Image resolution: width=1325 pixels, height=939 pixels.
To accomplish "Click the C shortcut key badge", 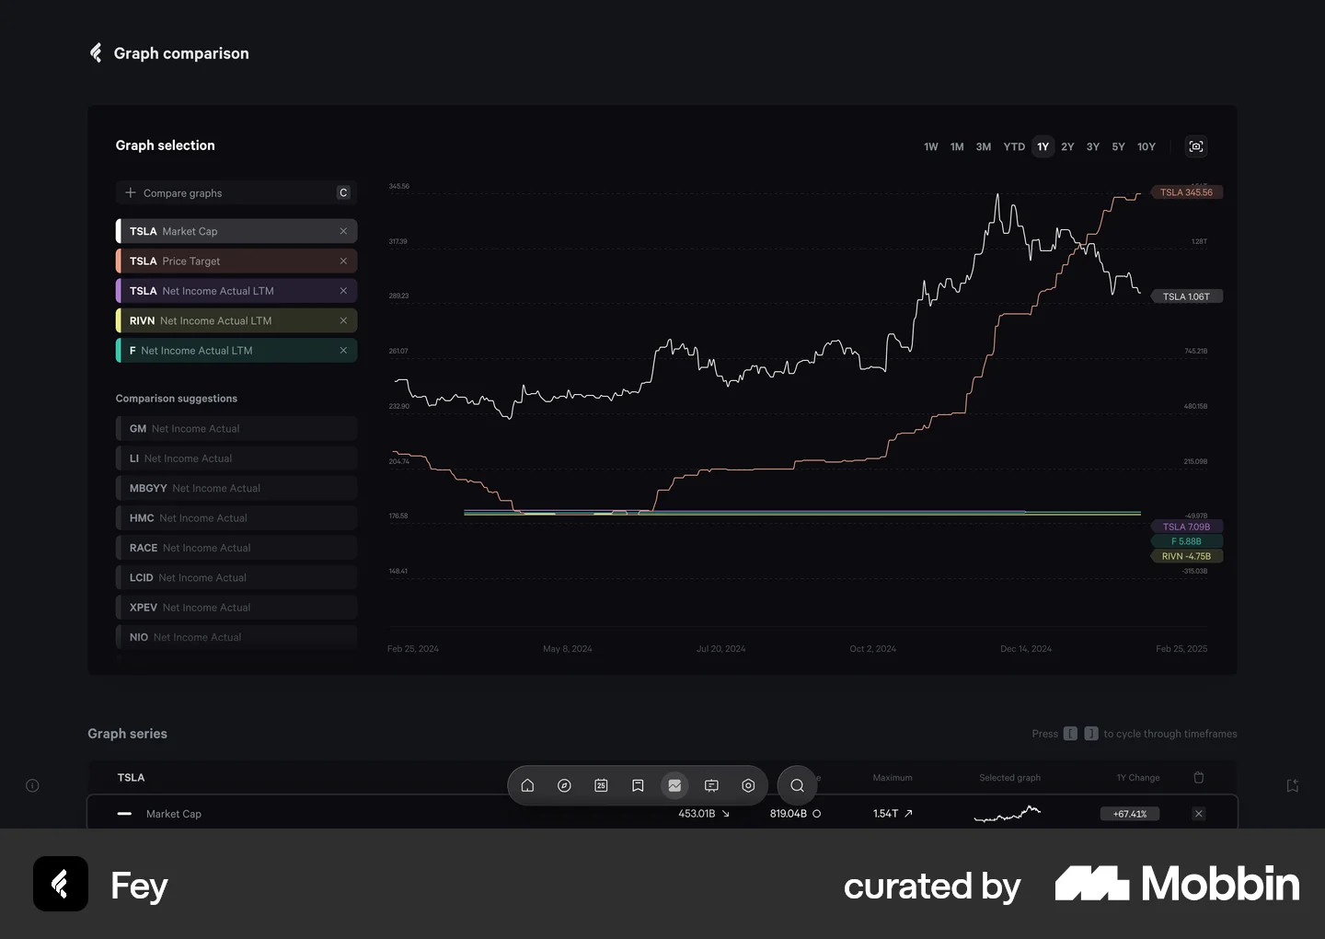I will point(343,192).
